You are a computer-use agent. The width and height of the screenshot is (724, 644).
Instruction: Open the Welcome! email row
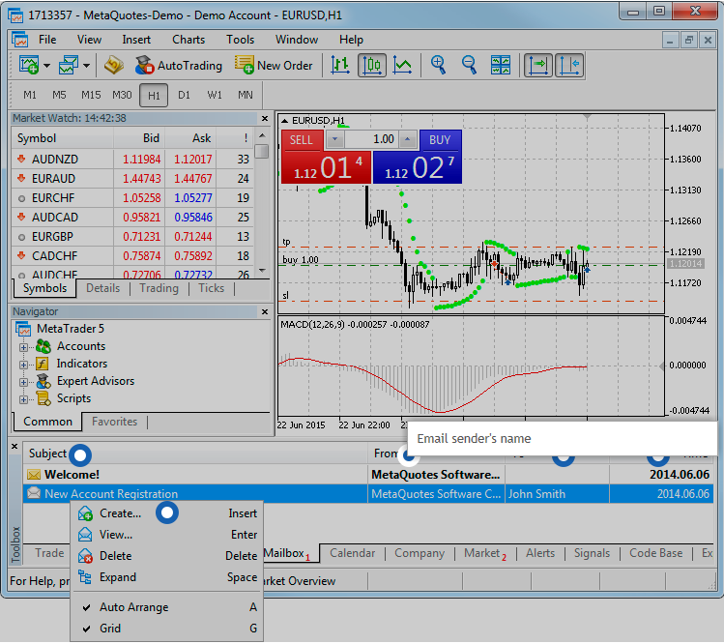[x=368, y=475]
